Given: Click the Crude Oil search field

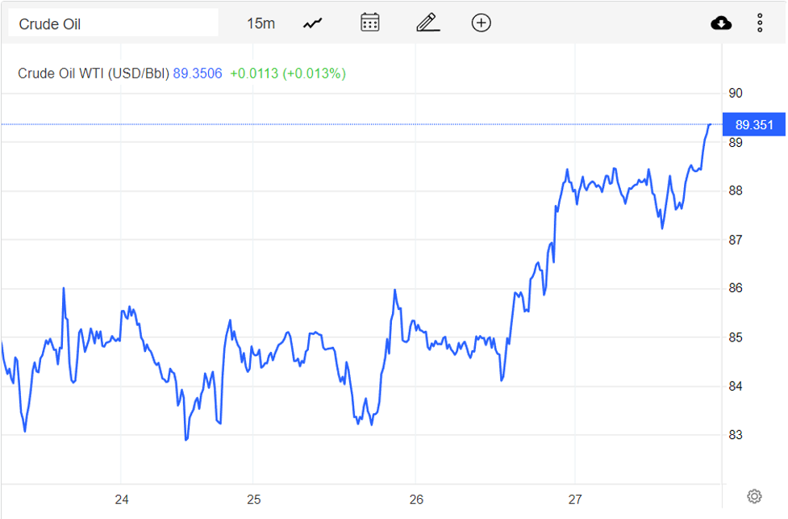Looking at the screenshot, I should click(x=113, y=23).
